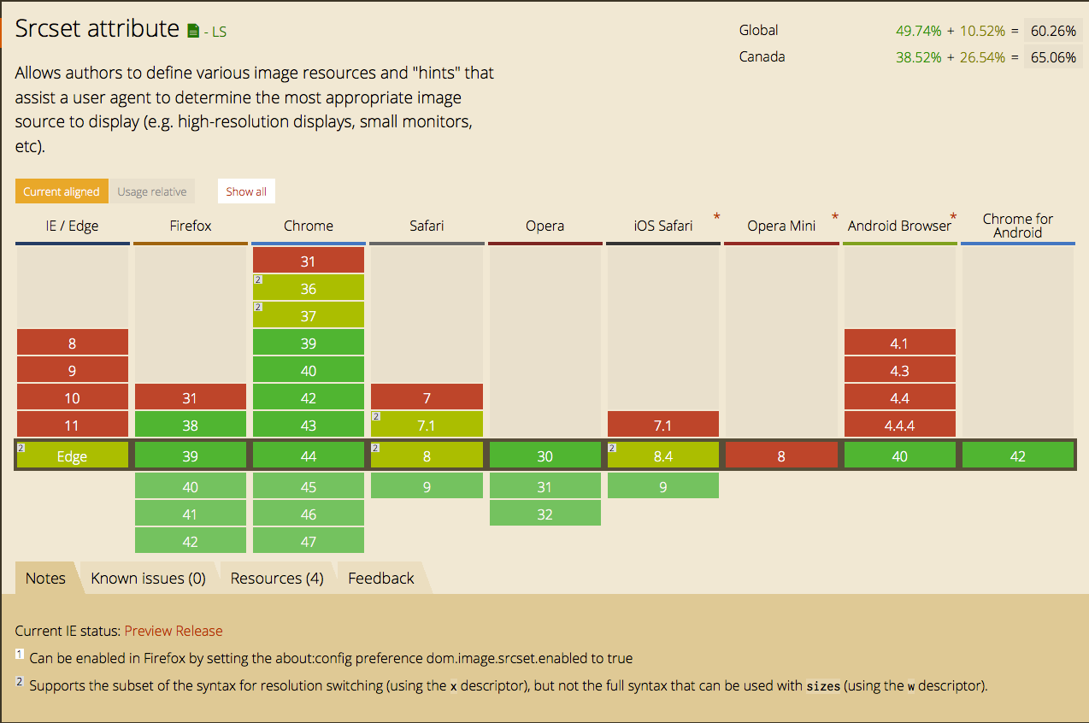The height and width of the screenshot is (723, 1089).
Task: Click note 2 marker on iOS Safari 8.4 cell
Action: tap(613, 447)
